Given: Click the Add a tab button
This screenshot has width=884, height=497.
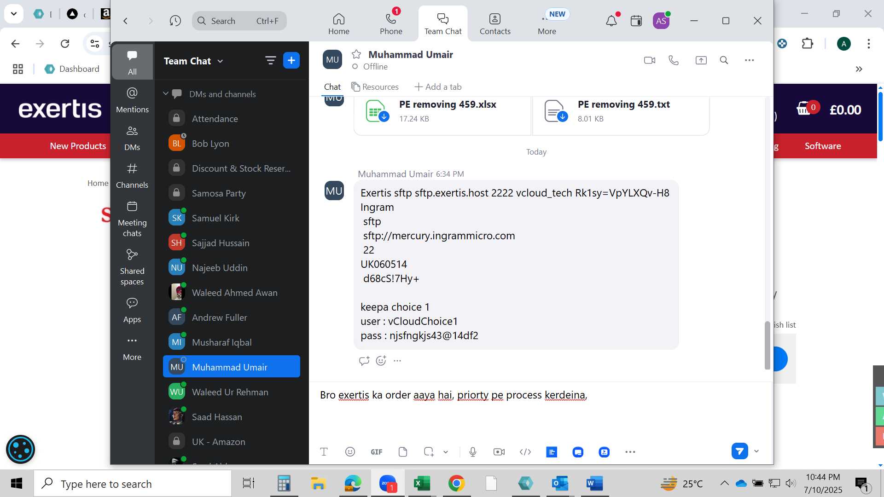Looking at the screenshot, I should pyautogui.click(x=438, y=87).
